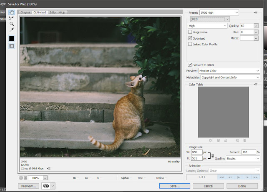
Task: Select the Zoom tool
Action: click(12, 24)
